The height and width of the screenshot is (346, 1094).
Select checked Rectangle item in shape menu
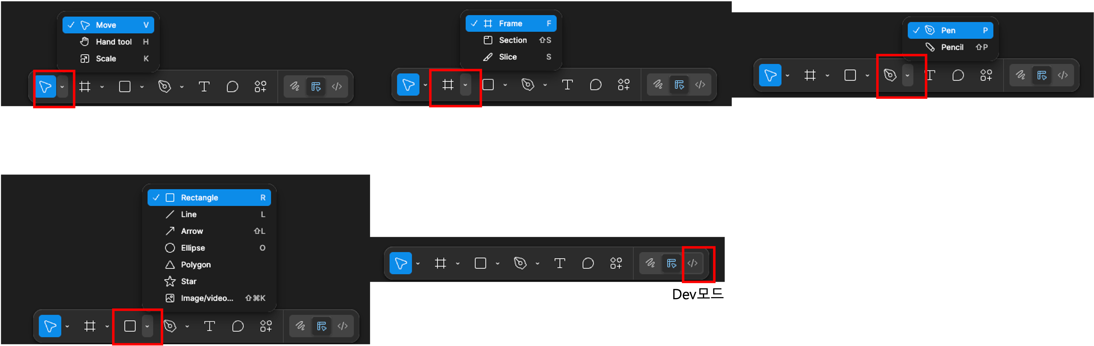209,197
